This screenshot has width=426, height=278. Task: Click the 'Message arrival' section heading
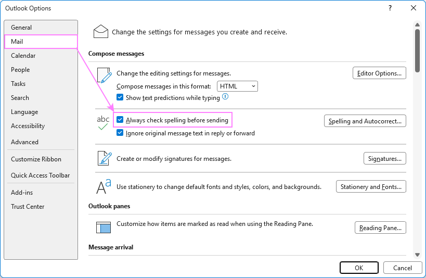click(x=111, y=247)
